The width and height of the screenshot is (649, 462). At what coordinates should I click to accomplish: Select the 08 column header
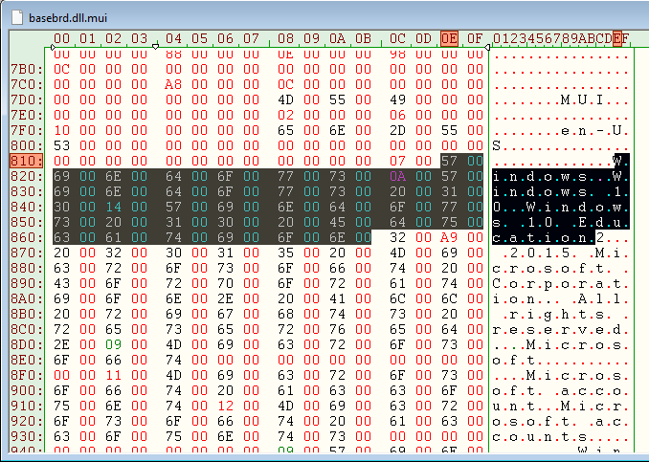coord(285,38)
